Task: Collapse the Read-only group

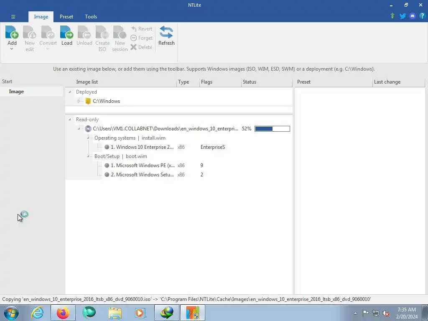Action: coord(70,119)
